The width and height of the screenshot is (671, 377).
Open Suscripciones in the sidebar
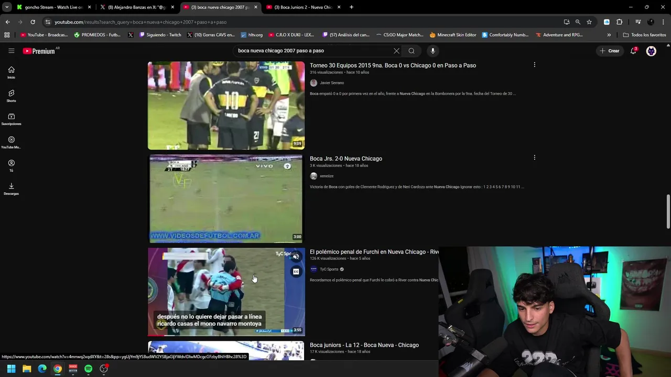(11, 119)
